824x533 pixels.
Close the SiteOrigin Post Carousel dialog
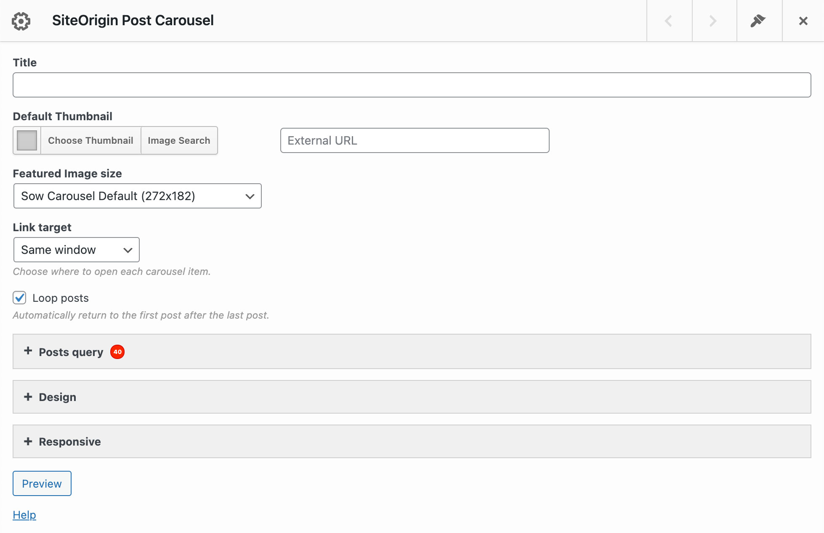click(803, 20)
